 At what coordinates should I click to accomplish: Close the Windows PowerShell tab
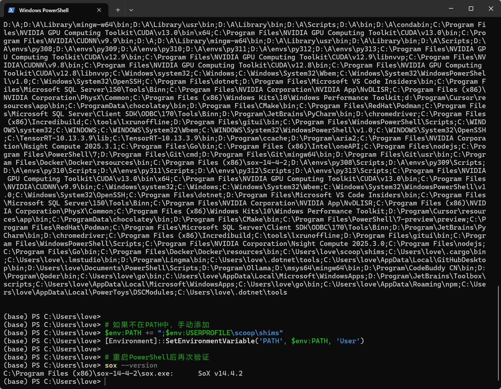99,10
